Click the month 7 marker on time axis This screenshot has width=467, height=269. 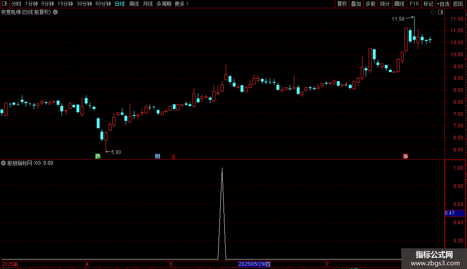click(x=327, y=264)
